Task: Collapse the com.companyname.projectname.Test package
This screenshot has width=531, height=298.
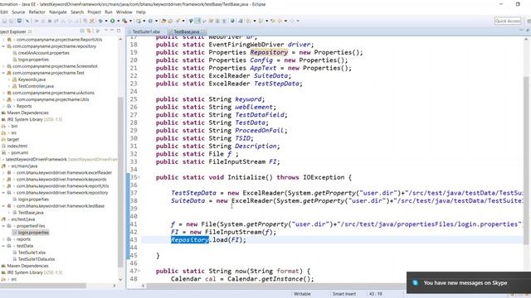Action: click(3, 73)
